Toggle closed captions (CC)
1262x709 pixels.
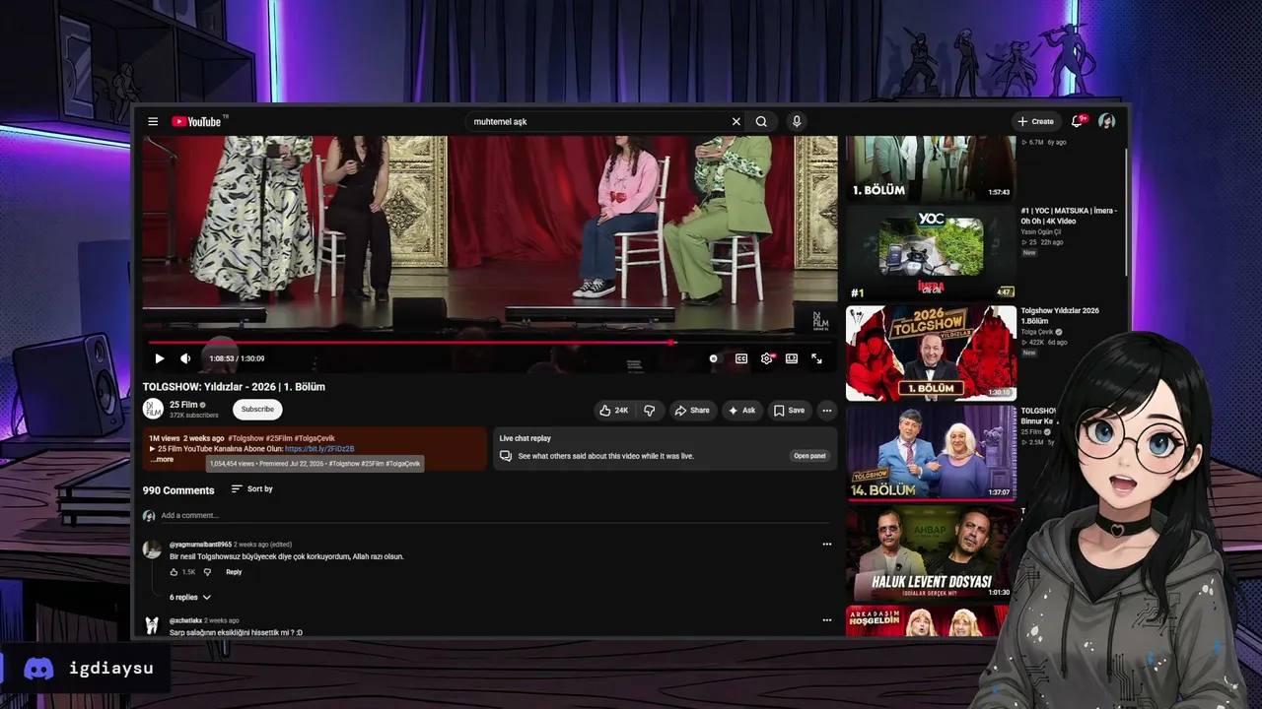pos(741,358)
